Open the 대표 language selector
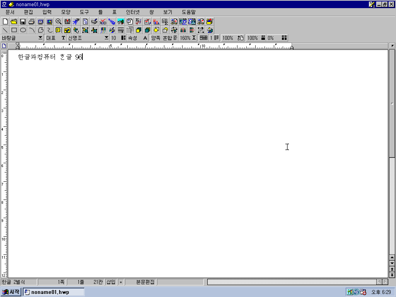The width and height of the screenshot is (396, 297). [x=56, y=38]
